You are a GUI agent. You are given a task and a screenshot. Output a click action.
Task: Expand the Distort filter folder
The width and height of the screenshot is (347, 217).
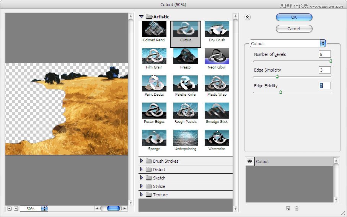(x=142, y=170)
